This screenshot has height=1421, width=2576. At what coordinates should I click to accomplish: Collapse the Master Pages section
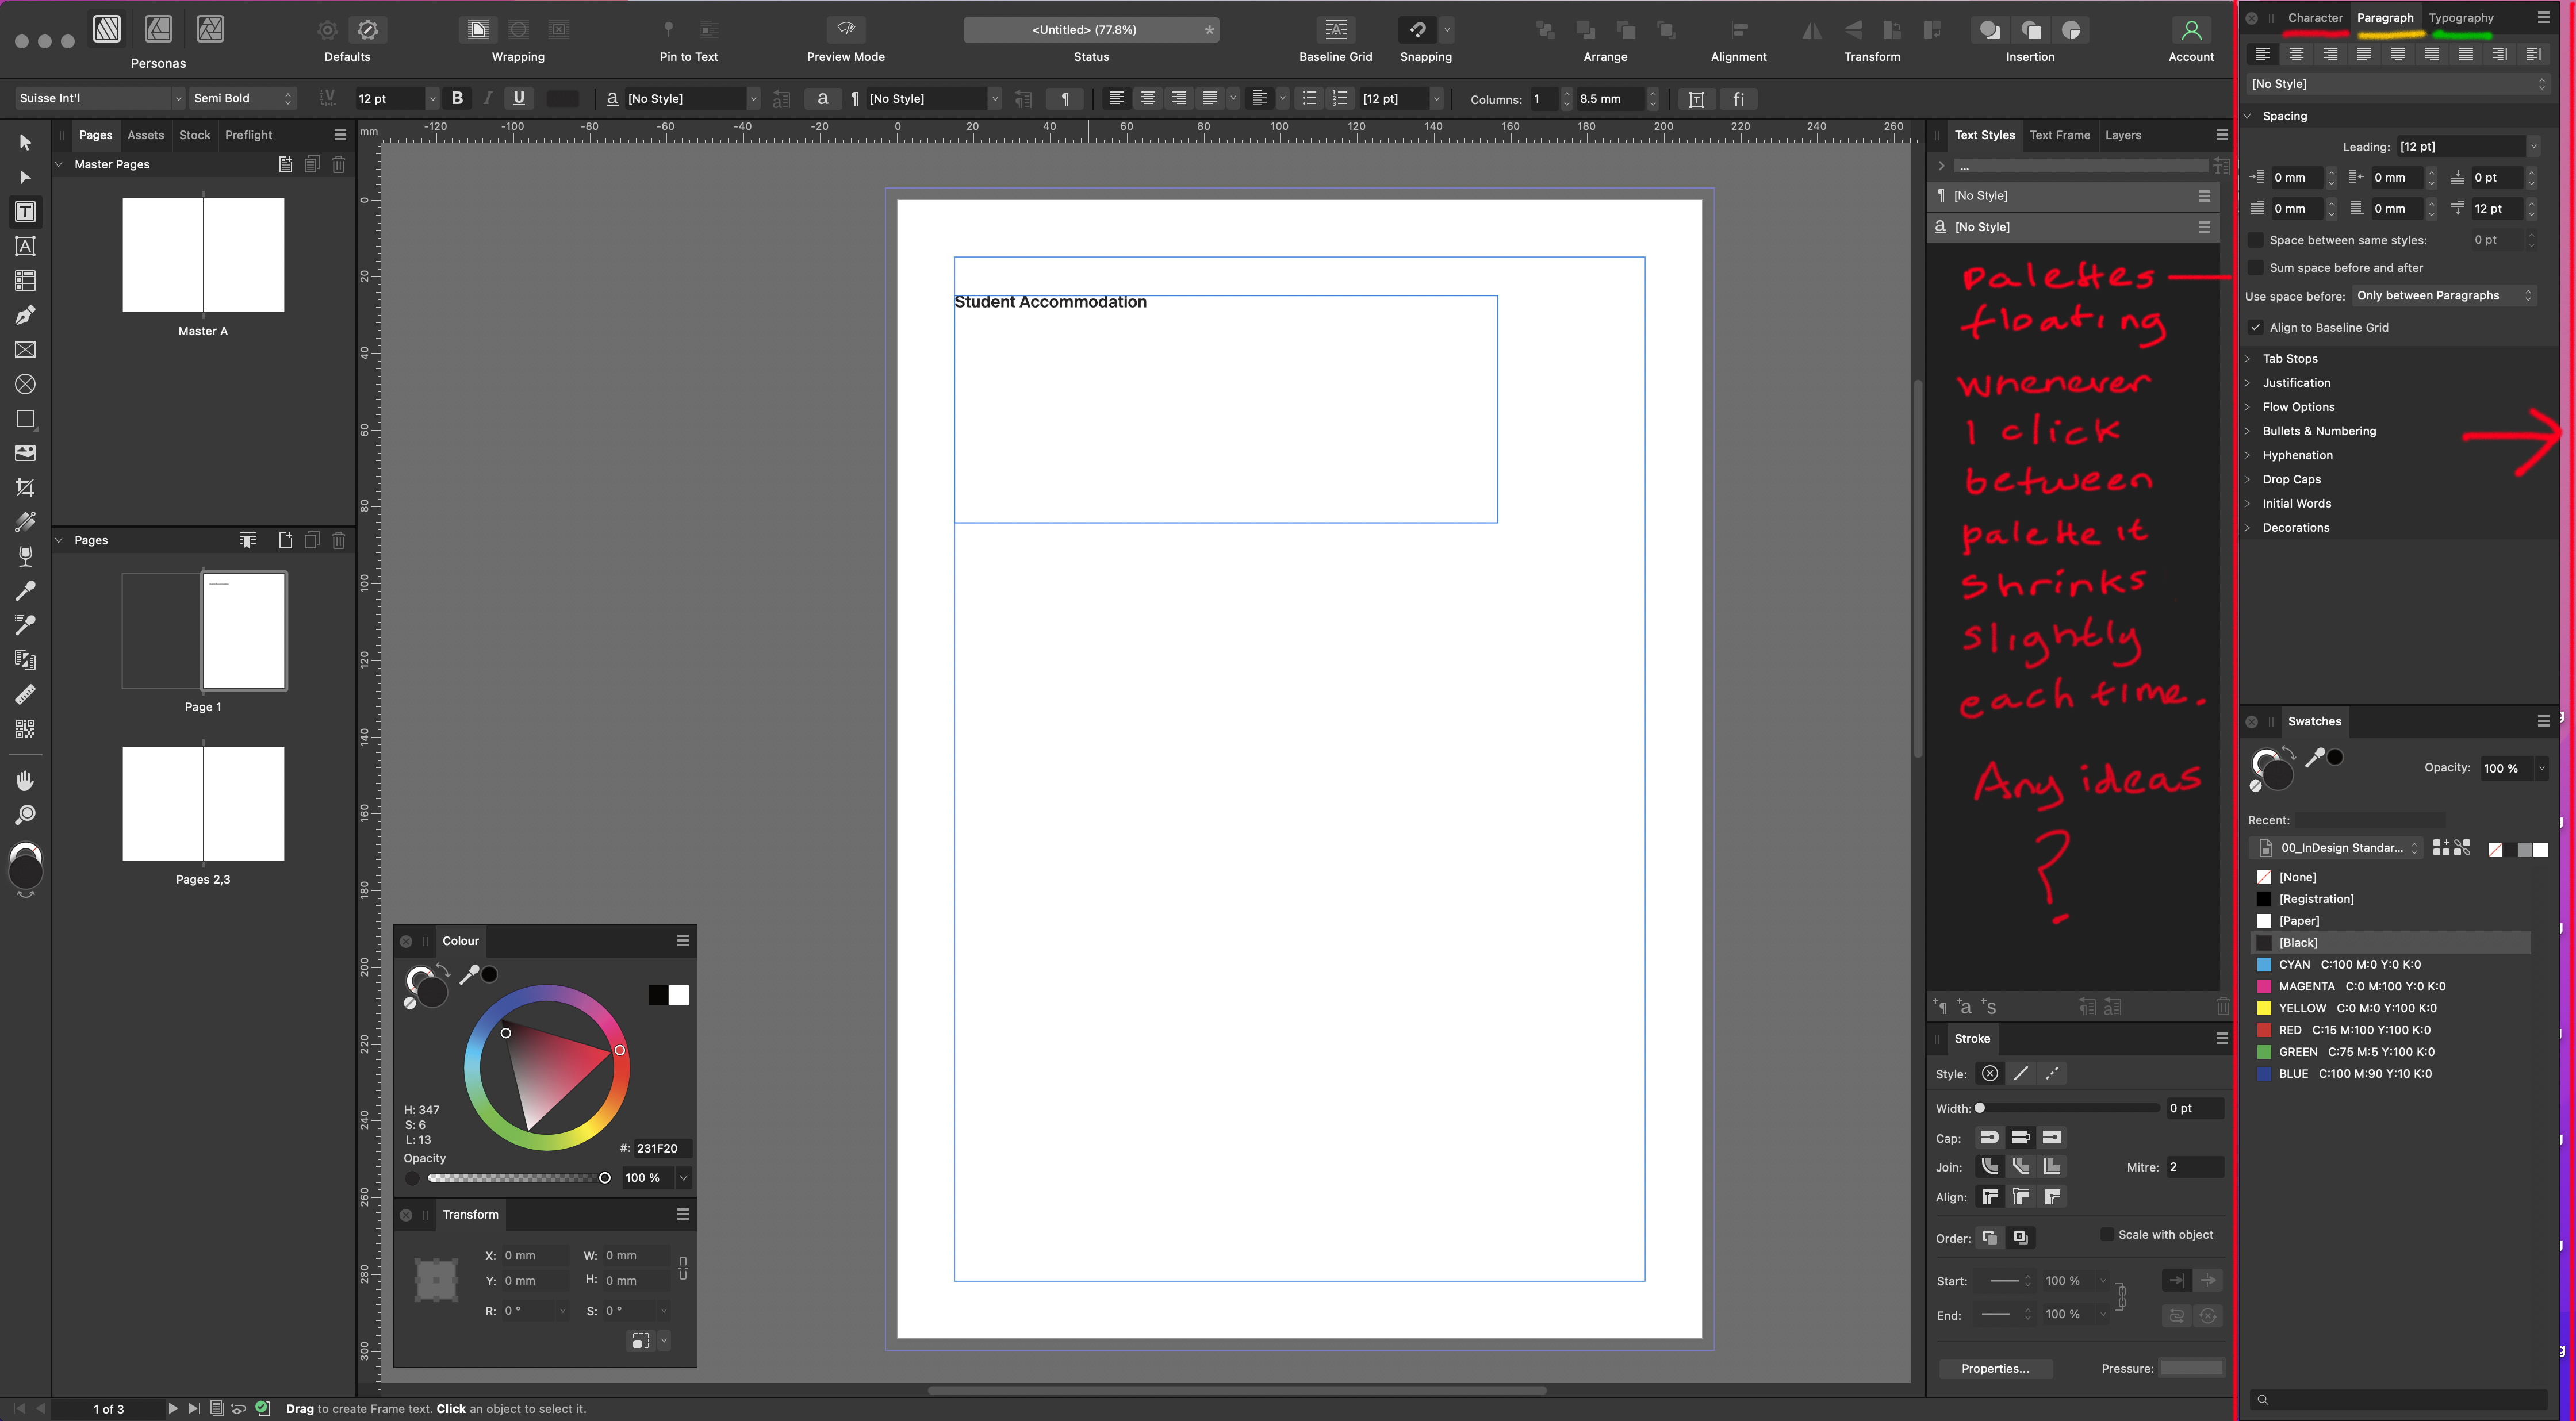[x=59, y=164]
